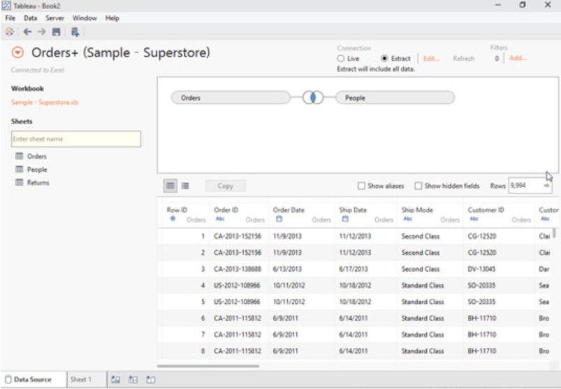Open the Window menu
This screenshot has width=561, height=389.
tap(85, 18)
